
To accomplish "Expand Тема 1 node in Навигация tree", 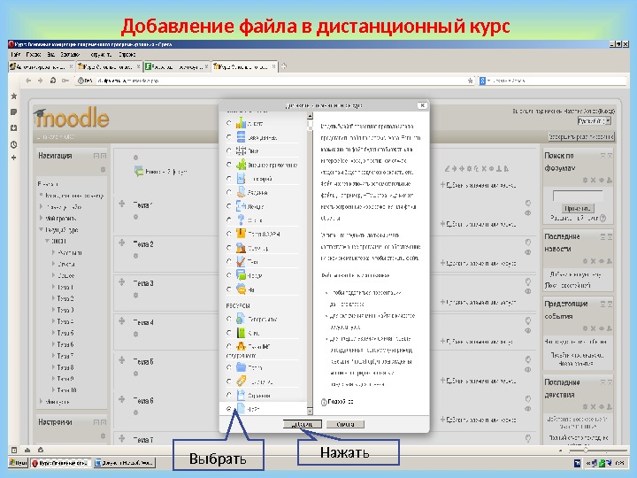I will (x=54, y=287).
